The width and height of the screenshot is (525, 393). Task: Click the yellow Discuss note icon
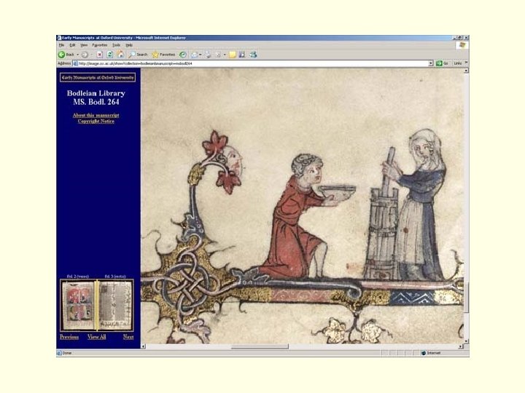tap(233, 55)
